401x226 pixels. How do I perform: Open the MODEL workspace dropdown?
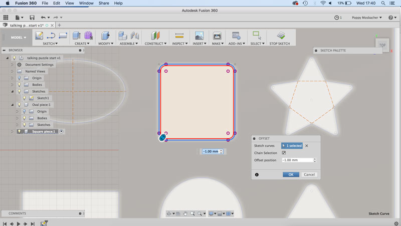[x=19, y=37]
